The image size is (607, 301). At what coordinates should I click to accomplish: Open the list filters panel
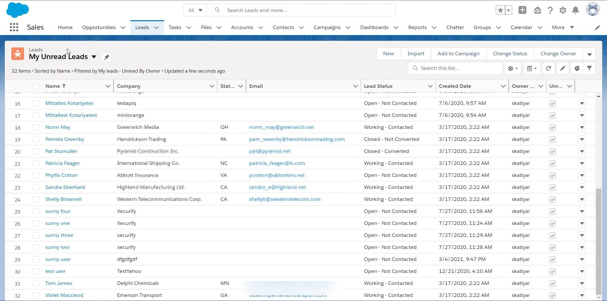click(x=589, y=68)
